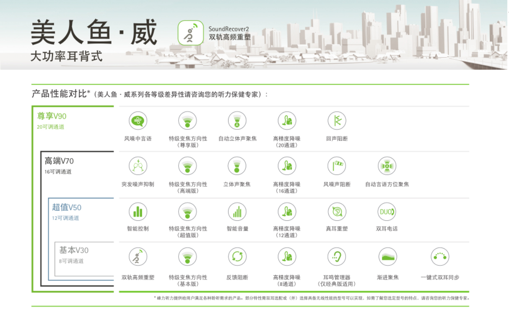The height and width of the screenshot is (309, 509).
Task: Select the 特级变焦方向性 (尊享版) icon
Action: tap(187, 121)
